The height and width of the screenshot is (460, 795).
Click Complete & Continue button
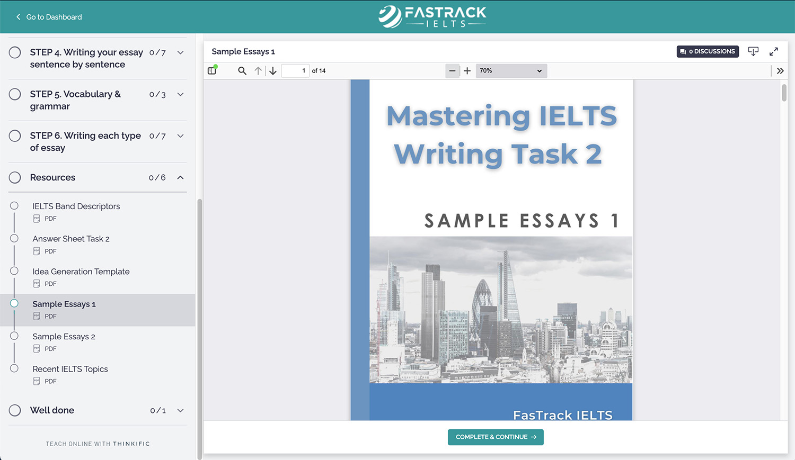point(496,437)
